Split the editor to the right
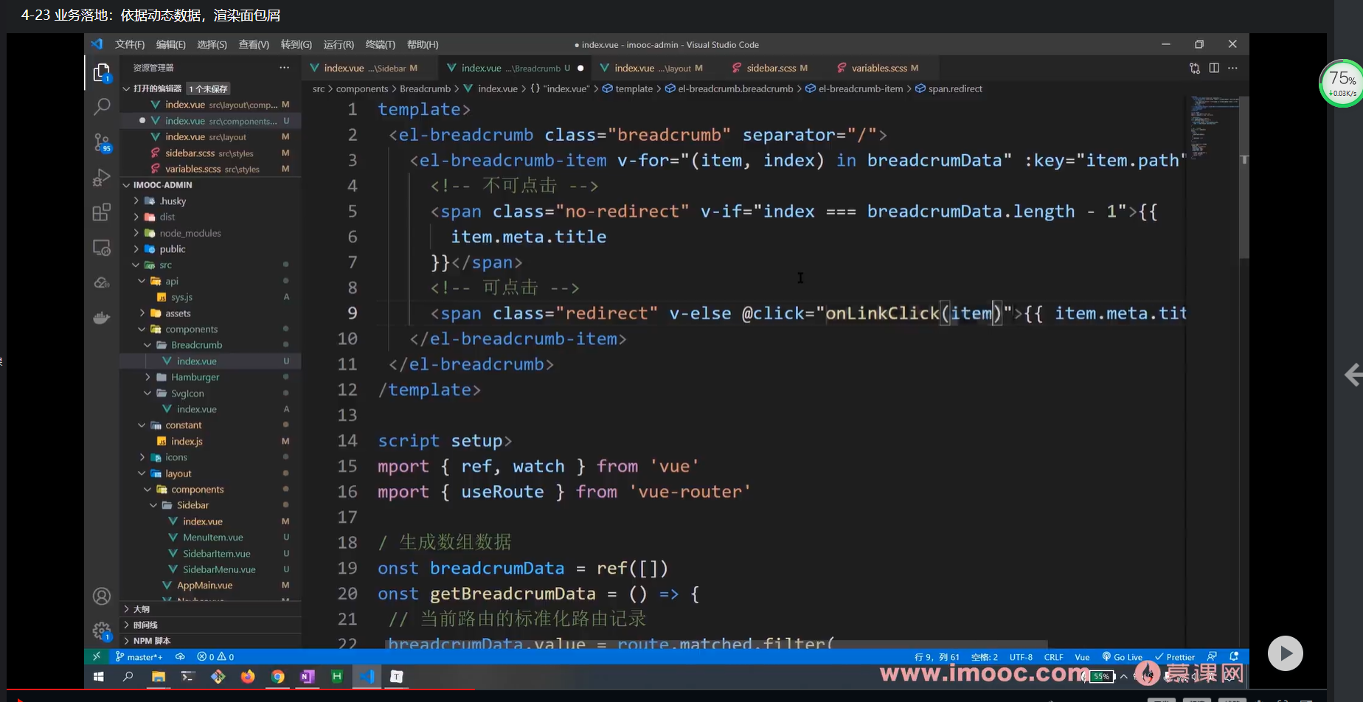 coord(1214,68)
